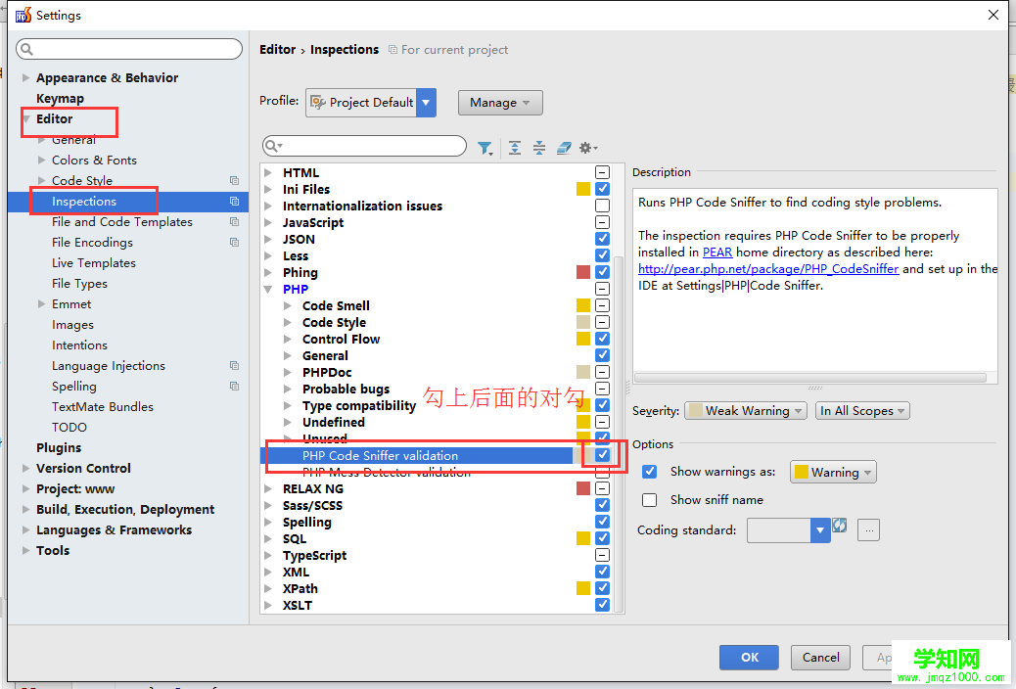Screen dimensions: 1016x689
Task: Open the Weak Warning severity dropdown
Action: tap(746, 410)
